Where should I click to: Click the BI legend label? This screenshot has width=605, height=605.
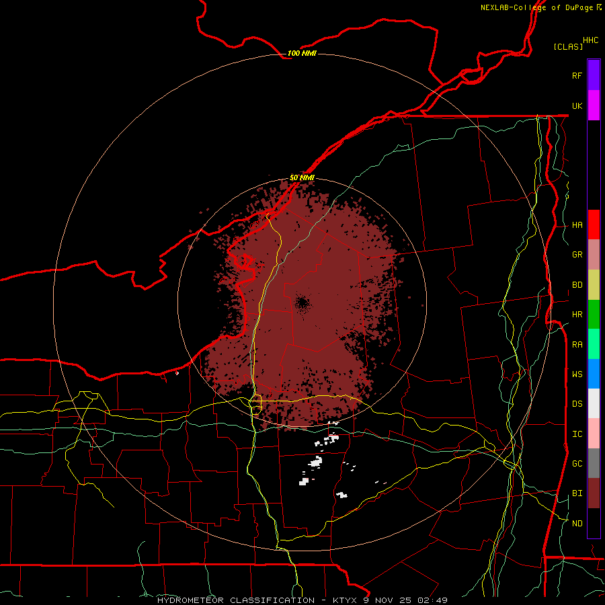[x=577, y=493]
